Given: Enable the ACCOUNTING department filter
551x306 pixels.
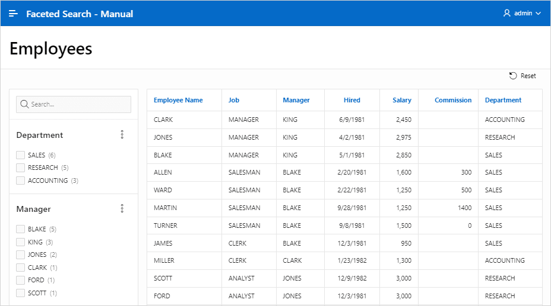Looking at the screenshot, I should [20, 181].
